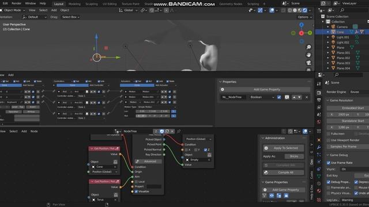Click the lock icon under Game Properties
Viewport: 369px width, 207px height.
tap(286, 195)
